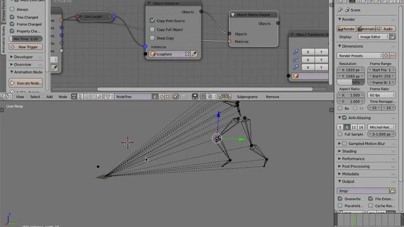Click the 3D cursor crosshair in viewport
The height and width of the screenshot is (227, 404).
pos(128,143)
